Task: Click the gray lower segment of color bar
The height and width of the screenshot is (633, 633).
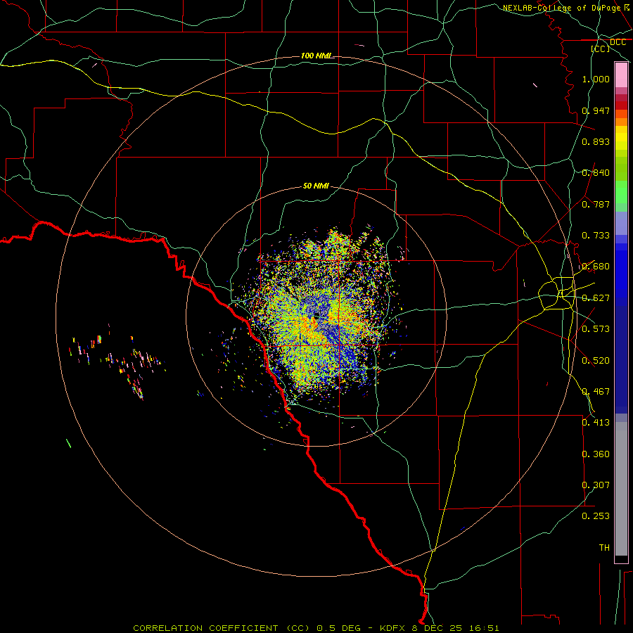Action: tap(621, 489)
